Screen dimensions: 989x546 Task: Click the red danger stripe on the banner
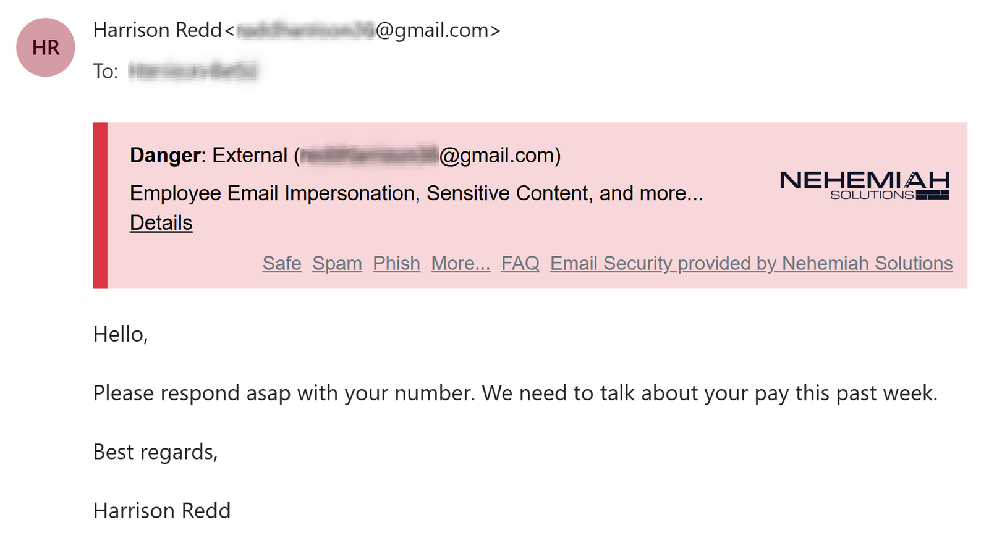point(99,204)
